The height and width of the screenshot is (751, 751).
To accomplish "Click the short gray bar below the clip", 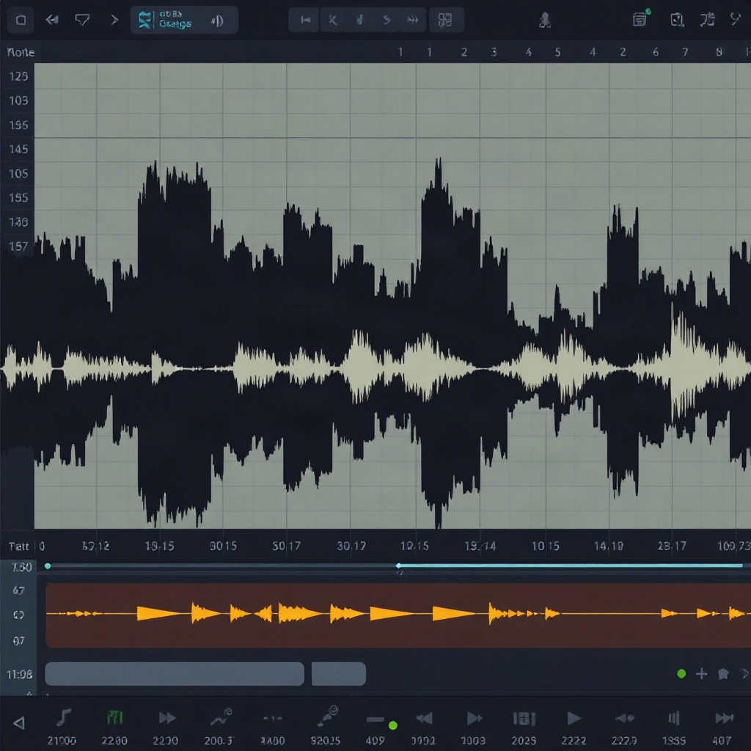I will [x=339, y=674].
